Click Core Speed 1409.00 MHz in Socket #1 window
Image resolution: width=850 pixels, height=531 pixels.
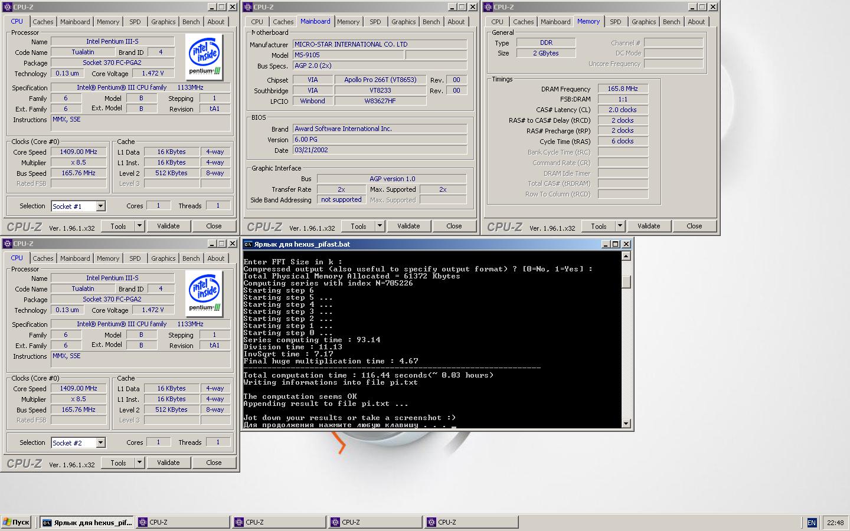79,152
